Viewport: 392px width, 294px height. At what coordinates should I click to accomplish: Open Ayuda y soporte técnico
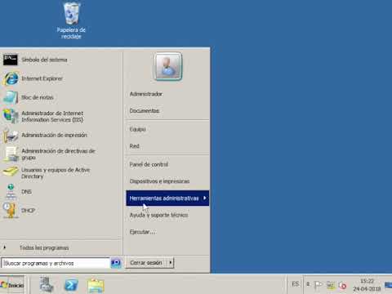pyautogui.click(x=158, y=215)
